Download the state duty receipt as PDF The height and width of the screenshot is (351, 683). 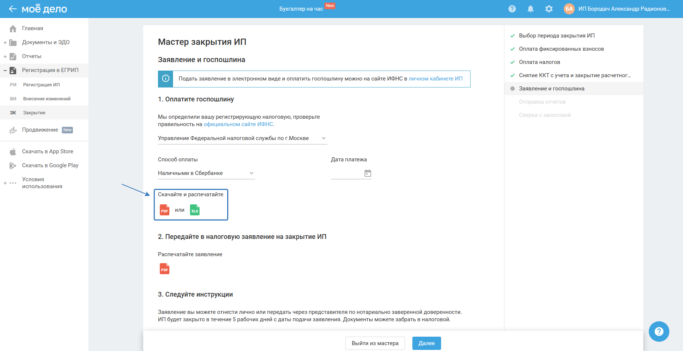pyautogui.click(x=165, y=210)
